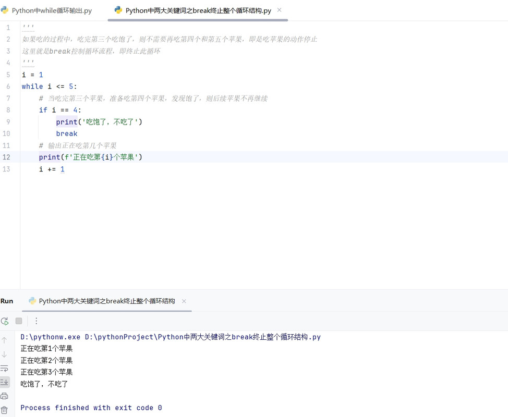The image size is (508, 417).
Task: Close the break终止整个循环结构.py editor tab
Action: coord(279,10)
